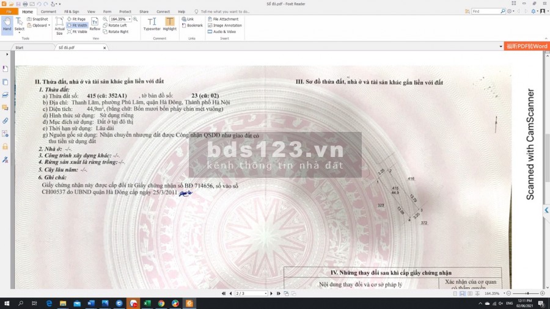The height and width of the screenshot is (309, 550).
Task: Switch to Comment ribbon tab
Action: click(48, 12)
